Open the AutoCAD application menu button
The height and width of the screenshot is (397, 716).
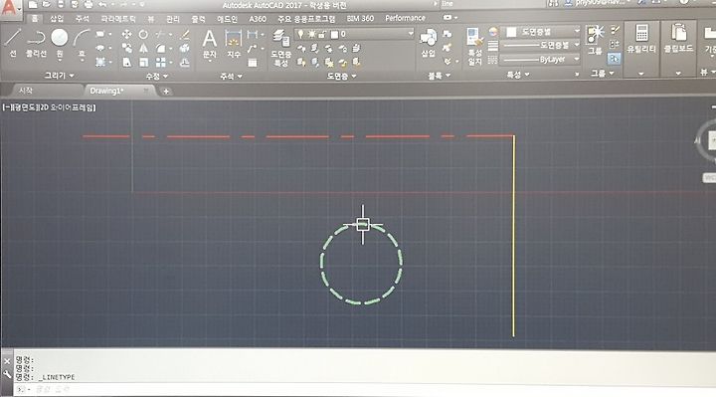[10, 9]
